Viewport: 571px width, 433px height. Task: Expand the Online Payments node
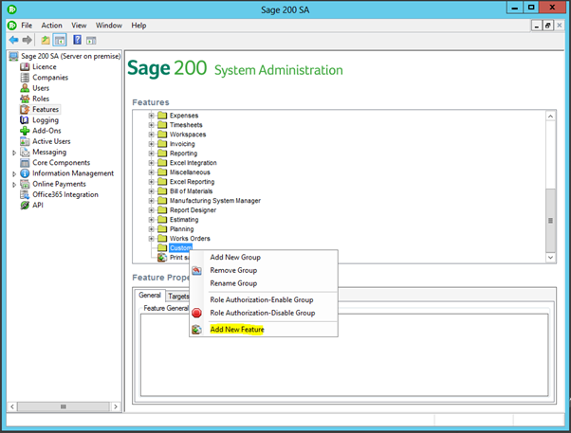tap(14, 185)
